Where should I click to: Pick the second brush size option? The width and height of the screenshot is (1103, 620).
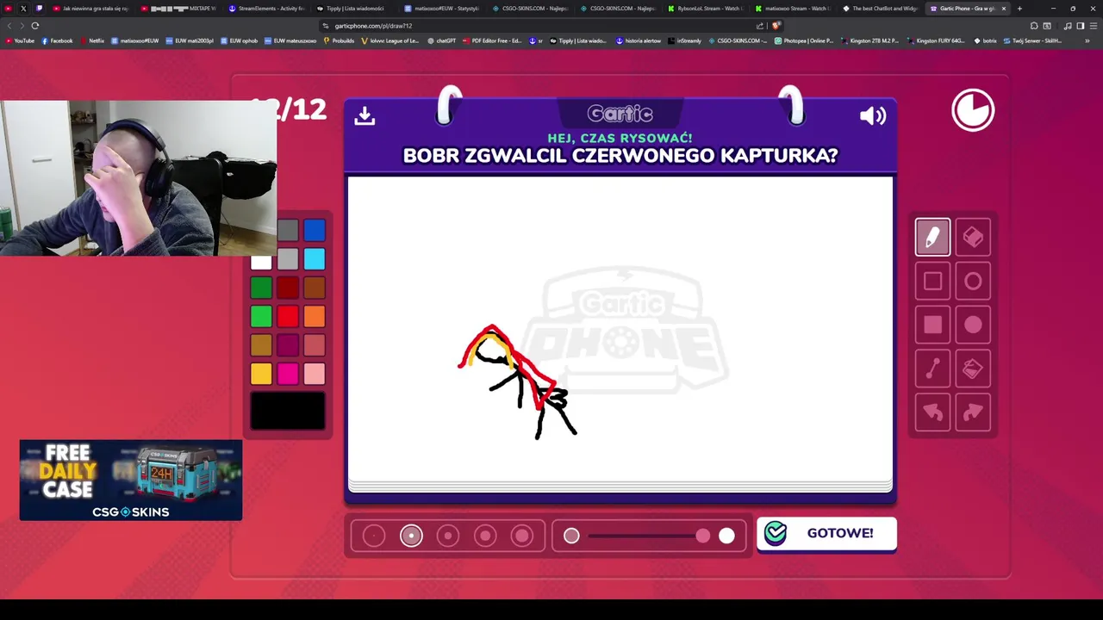click(x=411, y=536)
